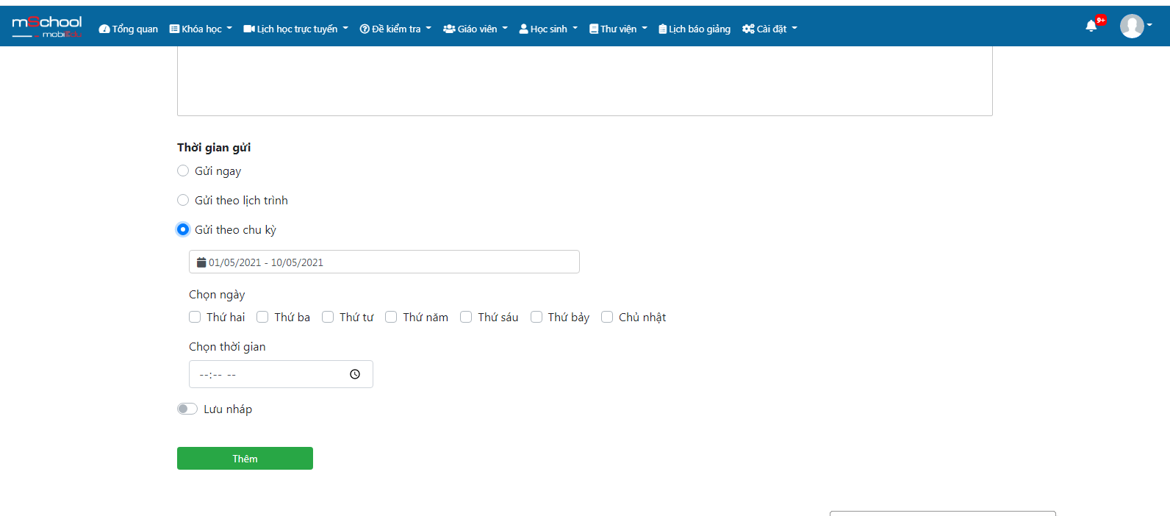Expand the Cài đặt dropdown menu

(x=769, y=29)
